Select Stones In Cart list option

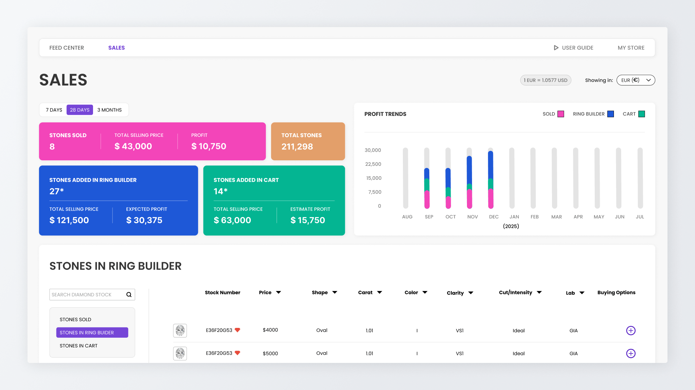click(79, 346)
